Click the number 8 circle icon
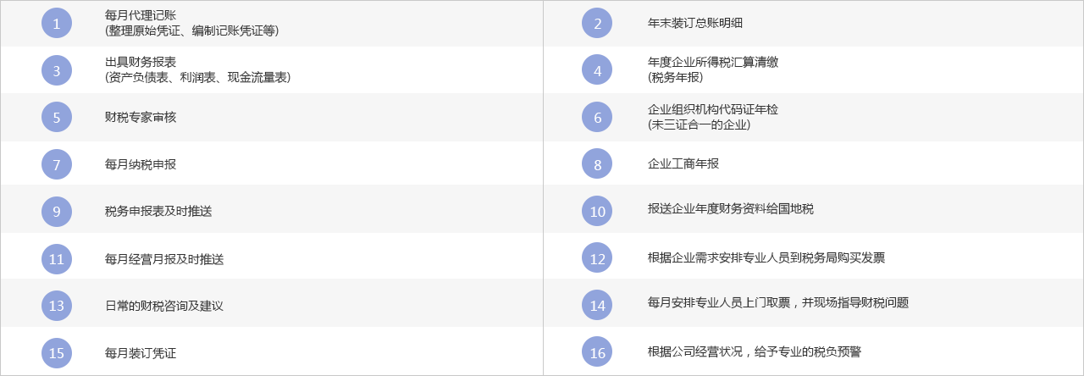 (x=597, y=164)
